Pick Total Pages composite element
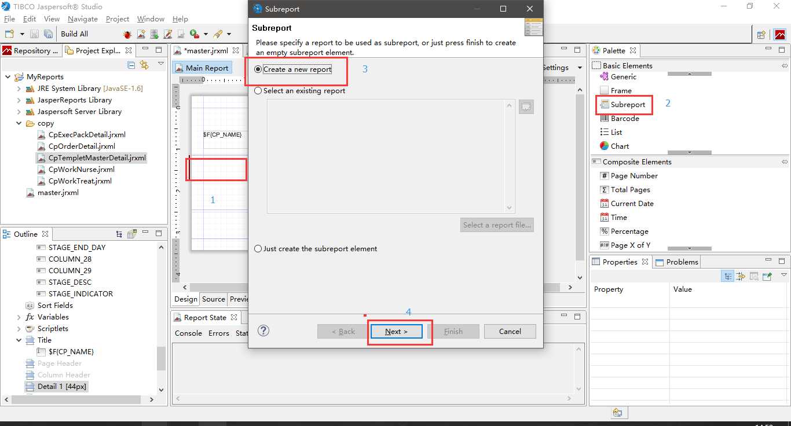This screenshot has height=426, width=791. pos(625,189)
